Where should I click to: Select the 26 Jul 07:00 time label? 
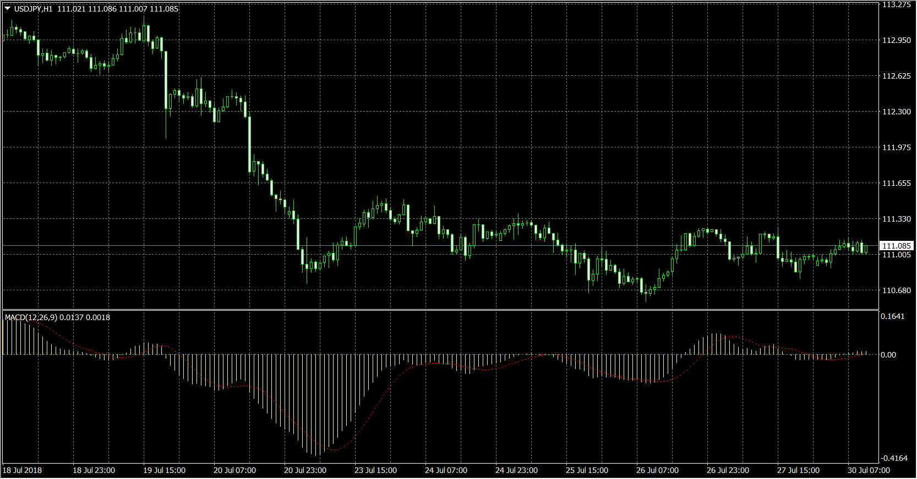[x=657, y=470]
